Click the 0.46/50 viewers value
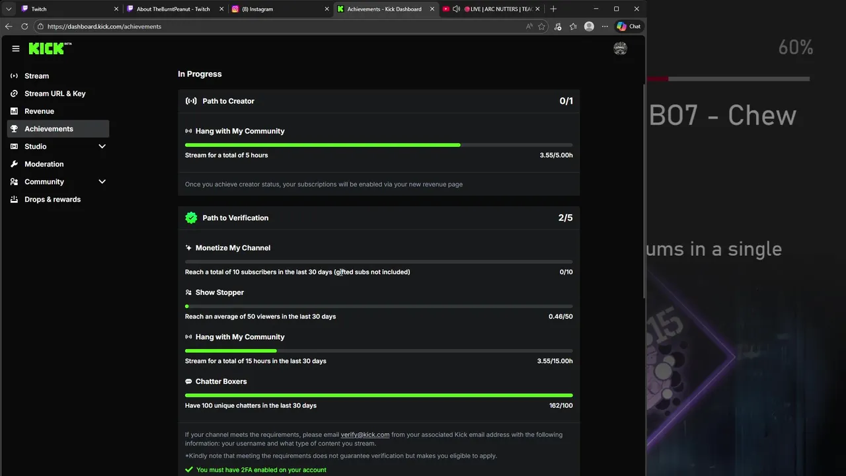This screenshot has height=476, width=846. tap(560, 317)
